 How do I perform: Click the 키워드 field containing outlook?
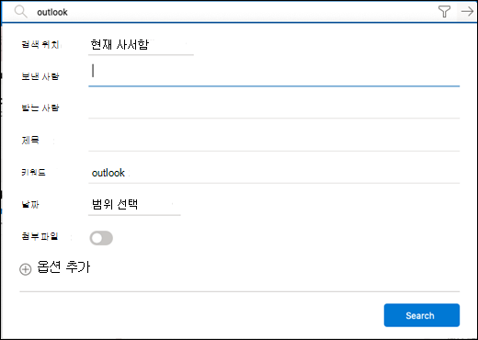click(x=274, y=173)
